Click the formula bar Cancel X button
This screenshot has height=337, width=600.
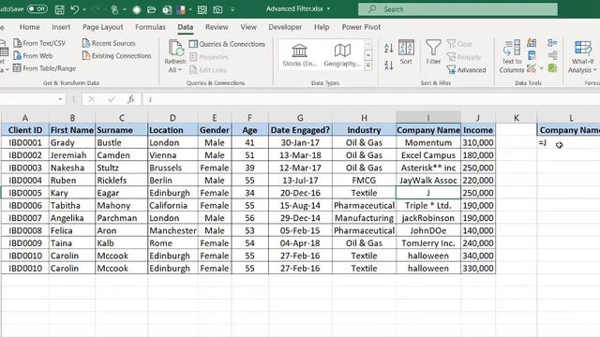pos(91,99)
